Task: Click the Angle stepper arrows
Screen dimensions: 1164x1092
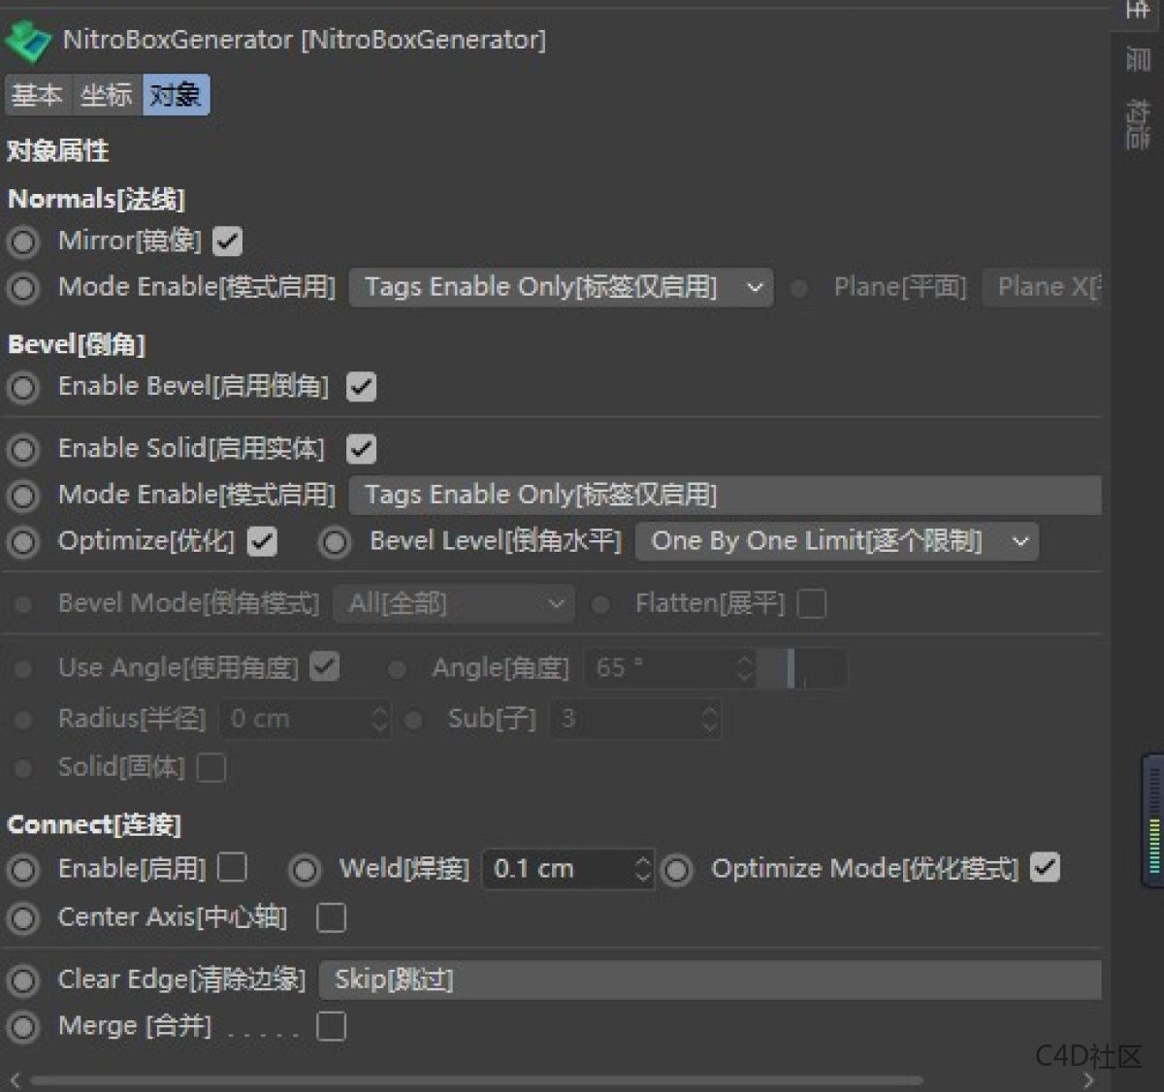Action: tap(744, 668)
